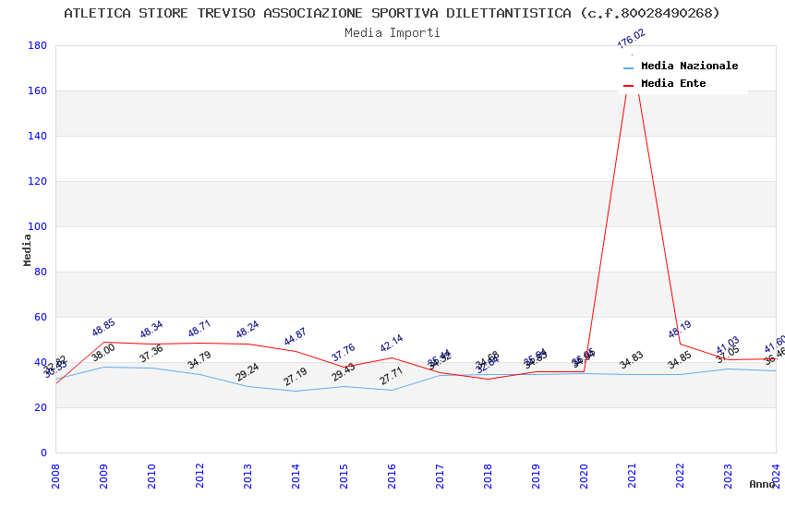785x508 pixels.
Task: Click the 2015 year label
Action: 344,476
